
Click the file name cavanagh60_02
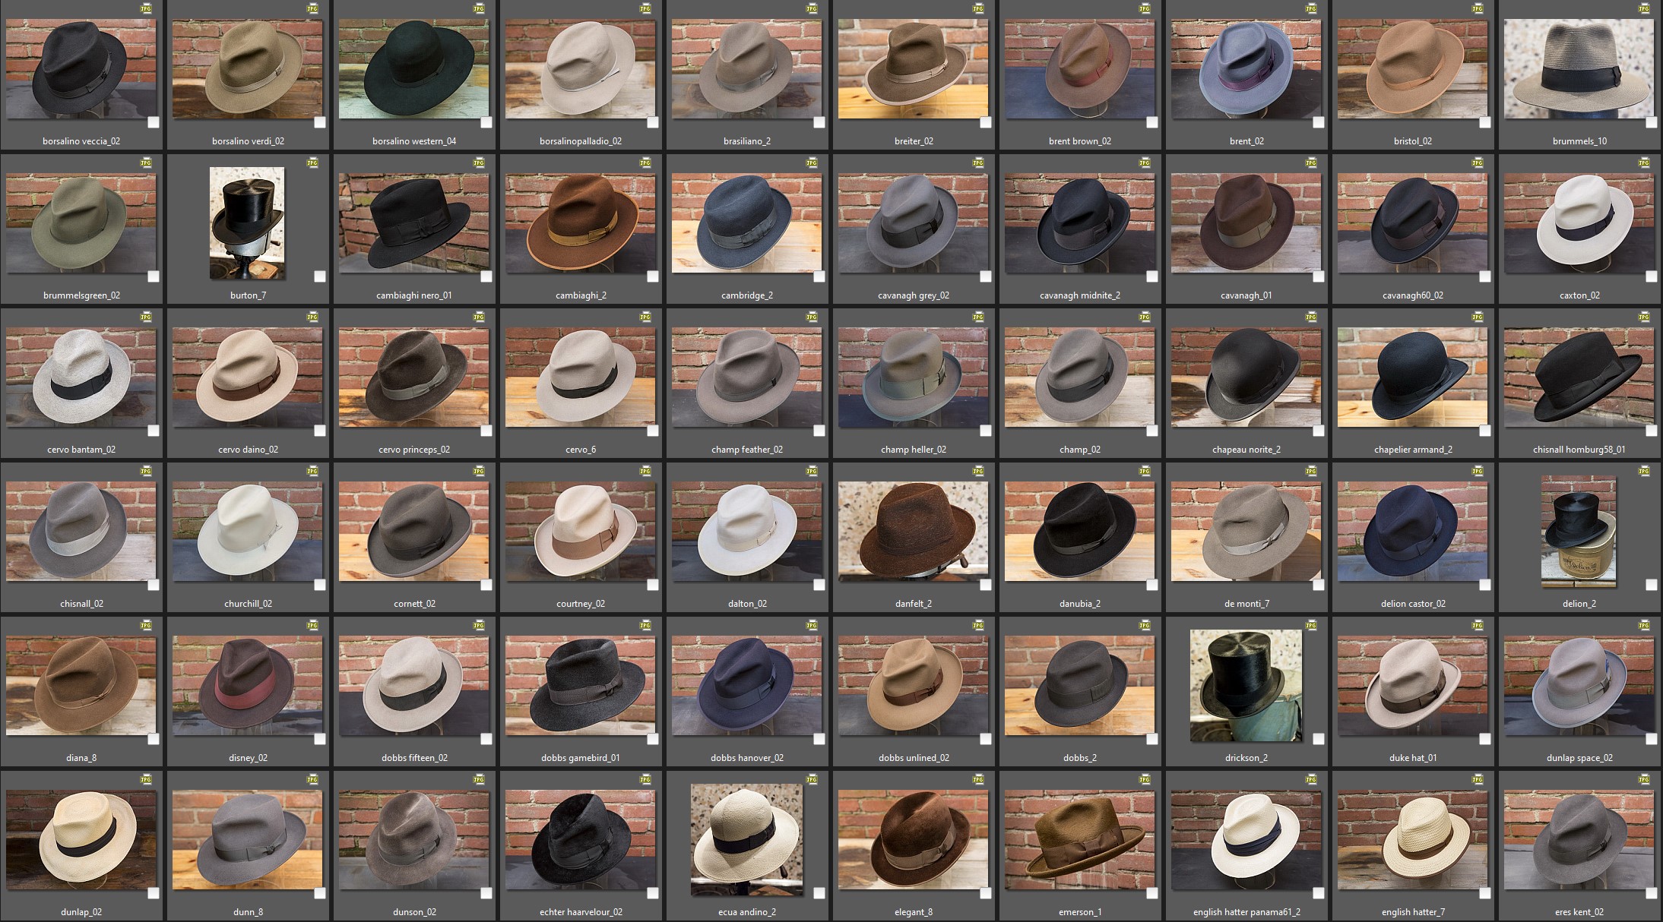[1413, 295]
